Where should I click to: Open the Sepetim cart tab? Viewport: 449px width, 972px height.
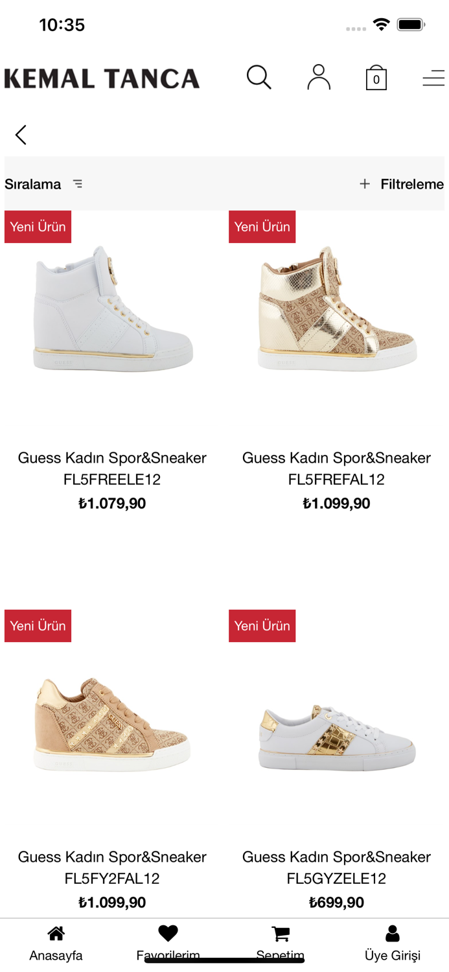pyautogui.click(x=280, y=943)
